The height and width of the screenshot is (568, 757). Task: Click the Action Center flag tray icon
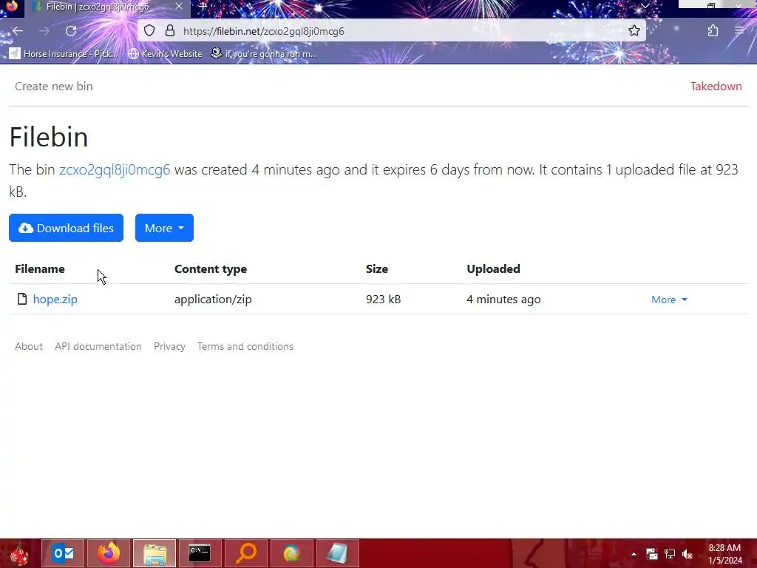coord(652,554)
